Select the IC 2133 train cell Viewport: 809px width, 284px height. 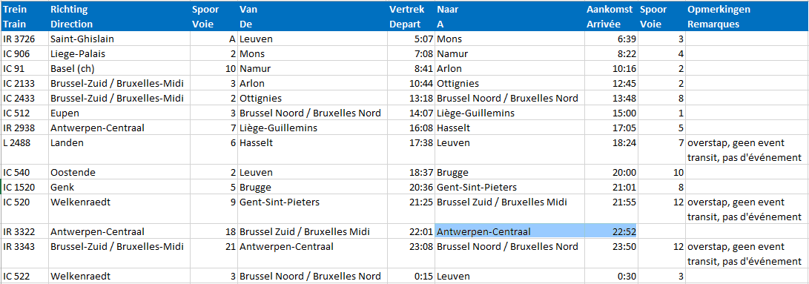(24, 84)
